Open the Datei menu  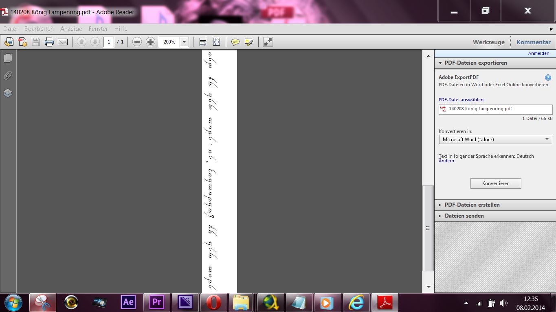11,29
